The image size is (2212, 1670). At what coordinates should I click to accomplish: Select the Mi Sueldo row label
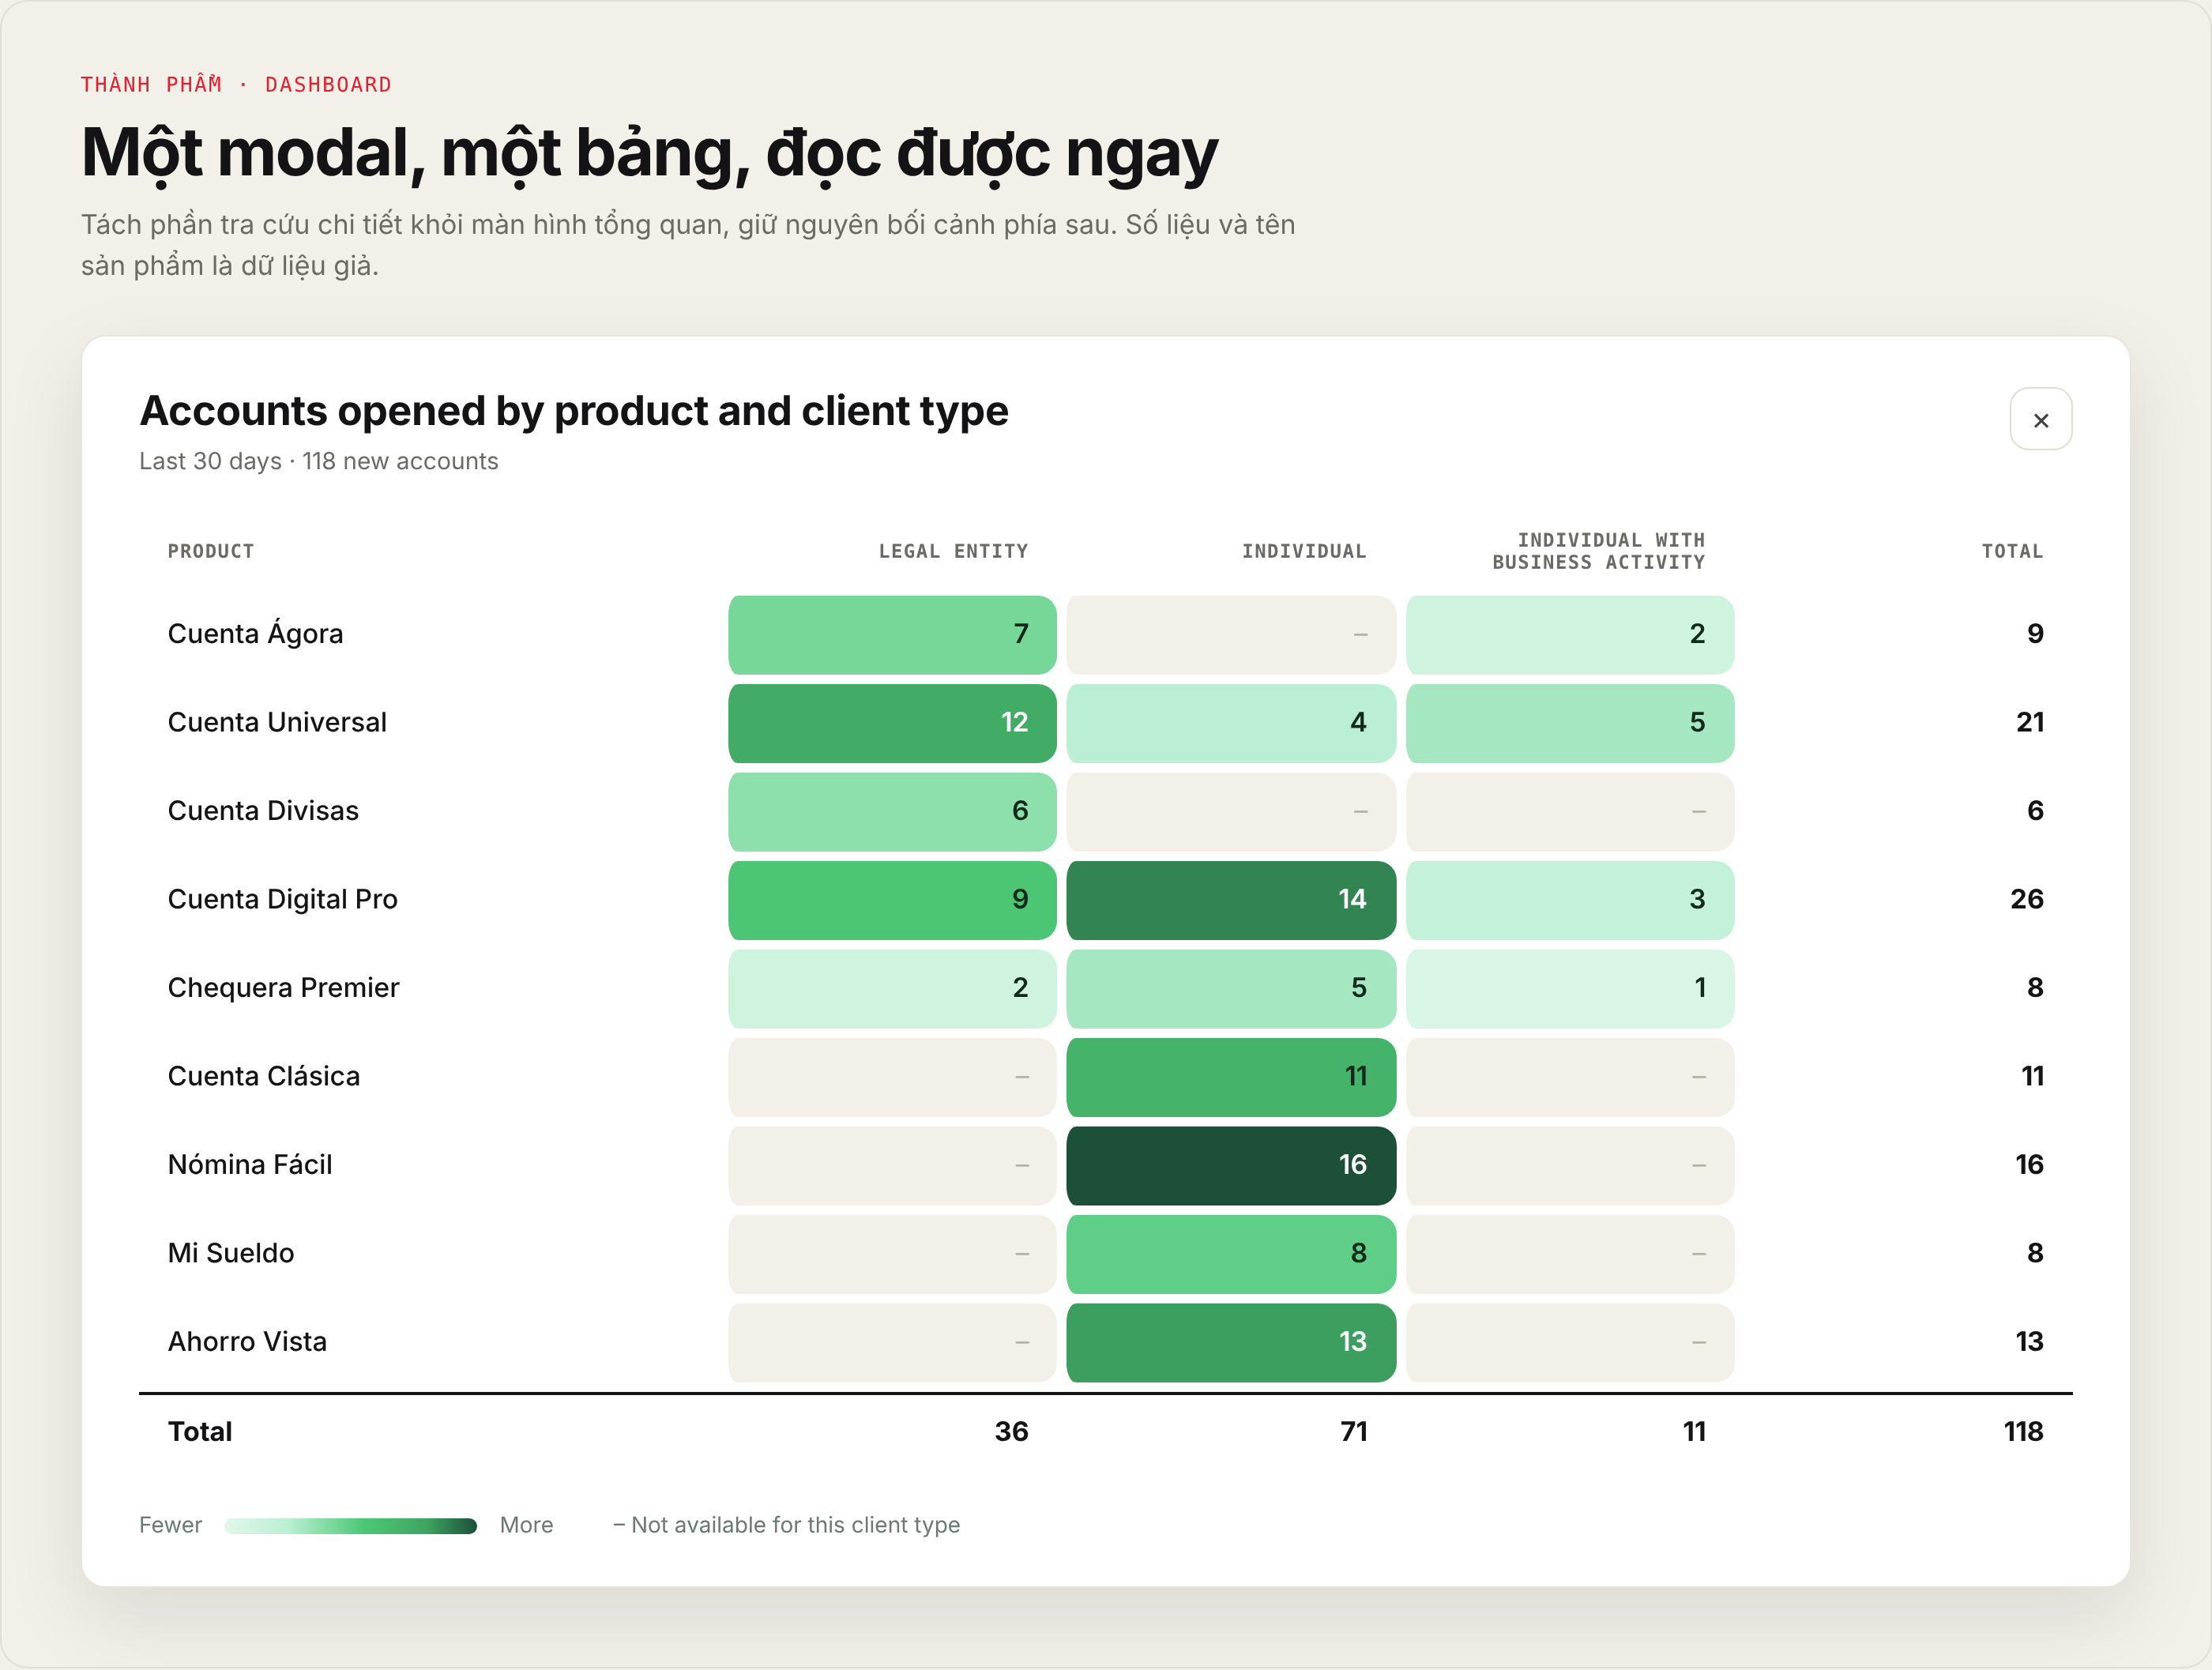tap(231, 1253)
